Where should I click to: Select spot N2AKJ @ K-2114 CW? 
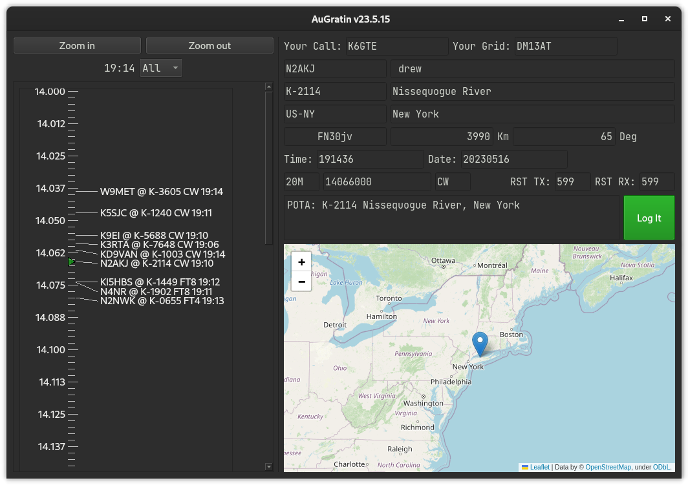tap(156, 263)
